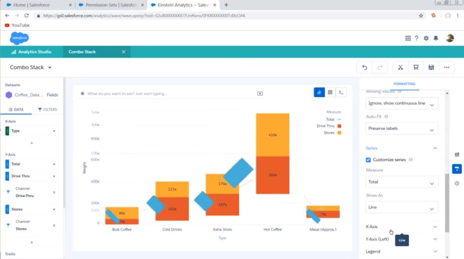Switch to the Analytics Studio tab
The height and width of the screenshot is (259, 464).
click(x=31, y=52)
